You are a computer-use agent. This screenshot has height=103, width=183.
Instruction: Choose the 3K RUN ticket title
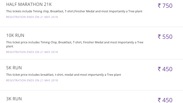pyautogui.click(x=14, y=99)
